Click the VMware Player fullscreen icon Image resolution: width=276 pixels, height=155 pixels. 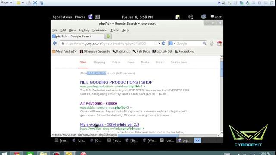click(34, 3)
